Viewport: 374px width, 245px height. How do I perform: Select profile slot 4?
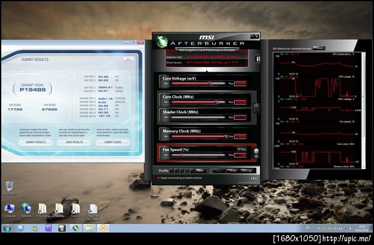click(x=188, y=171)
